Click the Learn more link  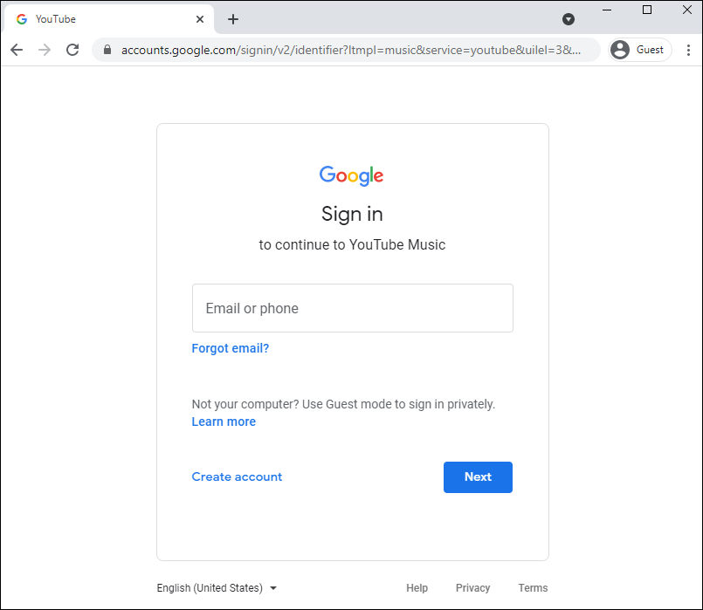tap(224, 422)
